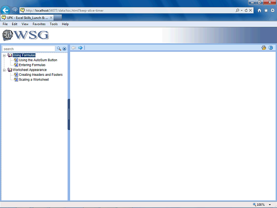Image resolution: width=277 pixels, height=208 pixels.
Task: Select Using Formulas in the outline
Action: 24,55
